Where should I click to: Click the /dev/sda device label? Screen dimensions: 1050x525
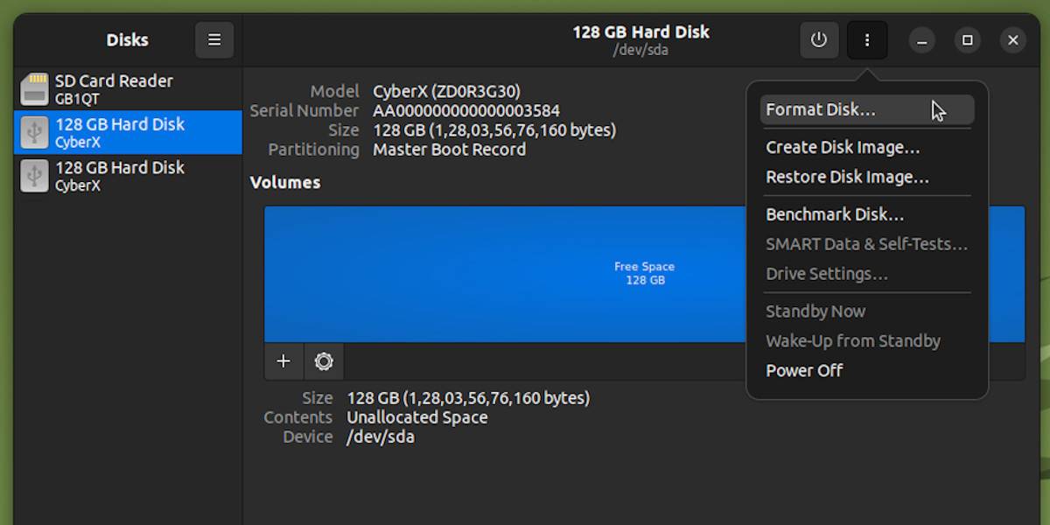coord(380,436)
